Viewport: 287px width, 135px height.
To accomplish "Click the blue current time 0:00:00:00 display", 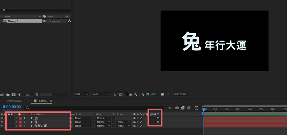I will pyautogui.click(x=12, y=107).
